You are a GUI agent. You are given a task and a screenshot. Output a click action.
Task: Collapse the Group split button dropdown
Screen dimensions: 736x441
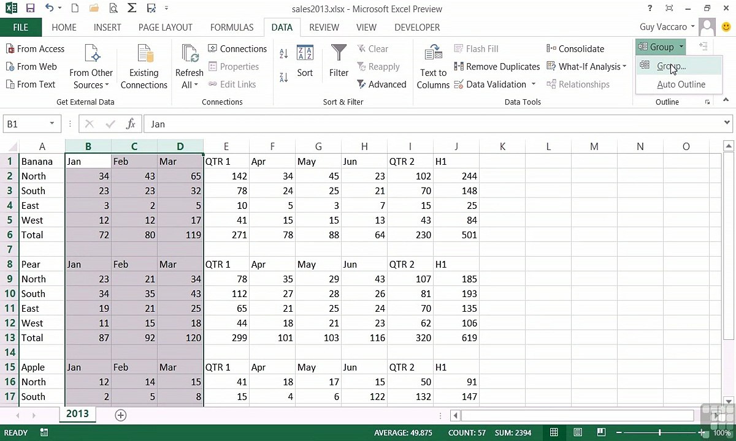coord(681,47)
